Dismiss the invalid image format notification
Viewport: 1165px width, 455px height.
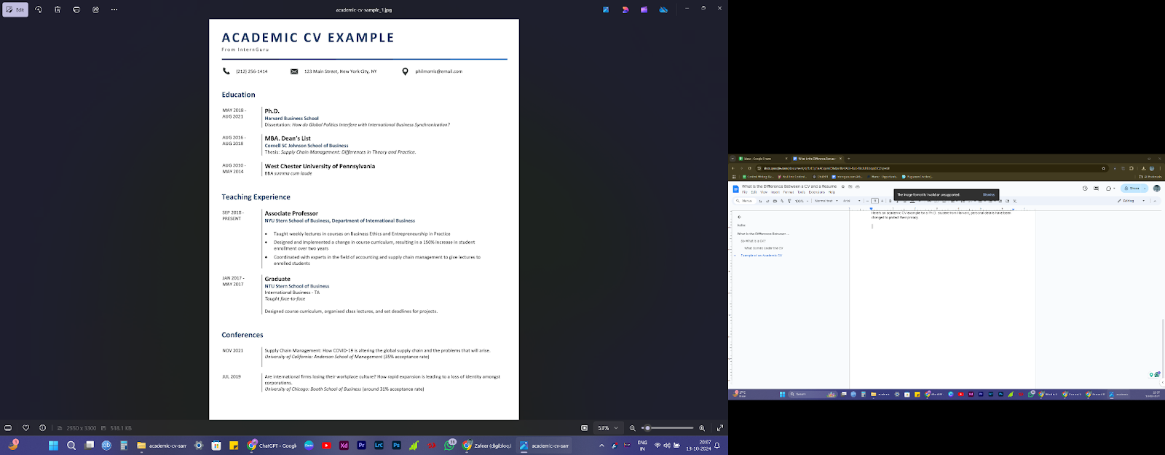tap(988, 194)
